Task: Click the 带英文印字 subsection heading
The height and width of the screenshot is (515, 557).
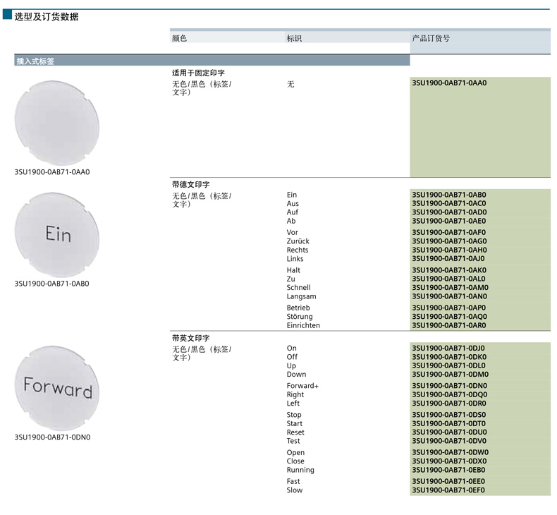Action: coord(190,339)
